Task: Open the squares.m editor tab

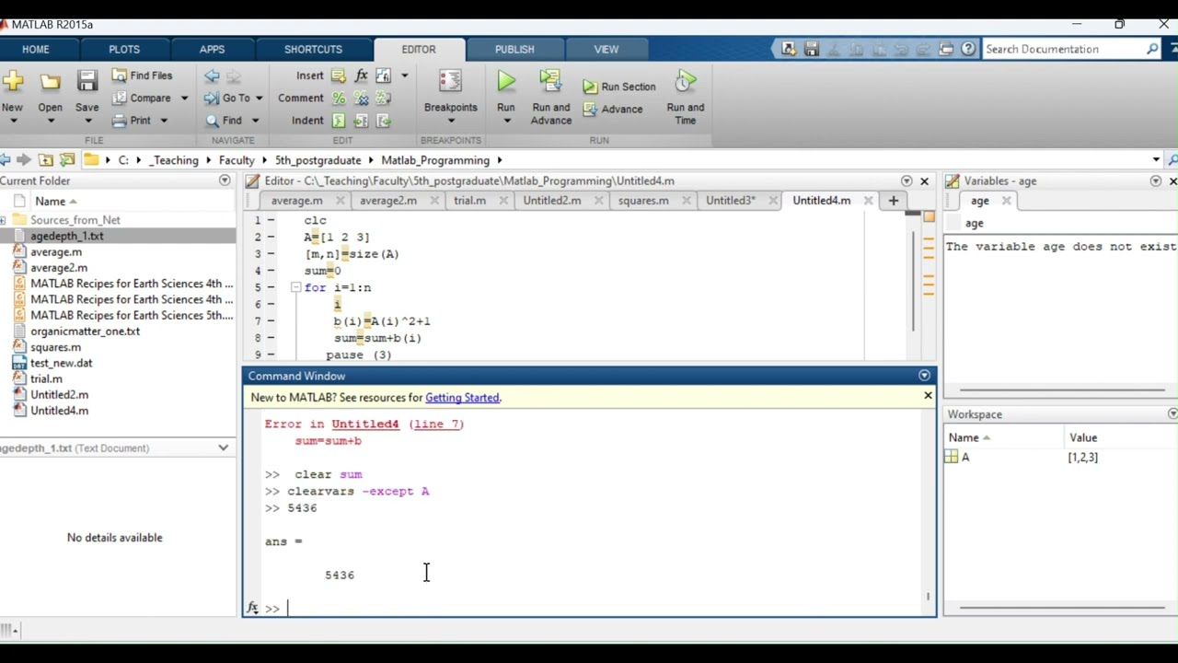Action: pyautogui.click(x=643, y=201)
